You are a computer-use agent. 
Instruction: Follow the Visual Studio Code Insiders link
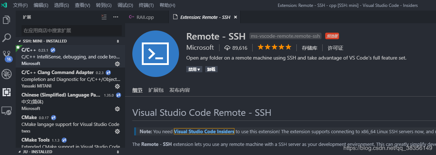[x=204, y=131]
